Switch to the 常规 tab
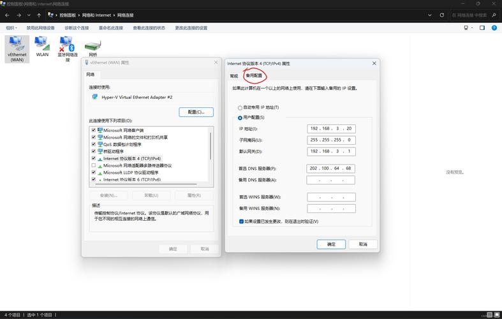The image size is (502, 319). tap(234, 76)
